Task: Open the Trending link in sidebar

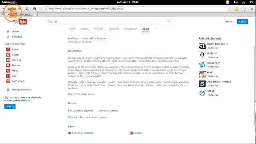Action: 17,37
